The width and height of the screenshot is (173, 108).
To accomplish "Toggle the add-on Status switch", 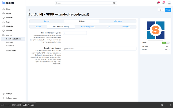I will pyautogui.click(x=165, y=43).
